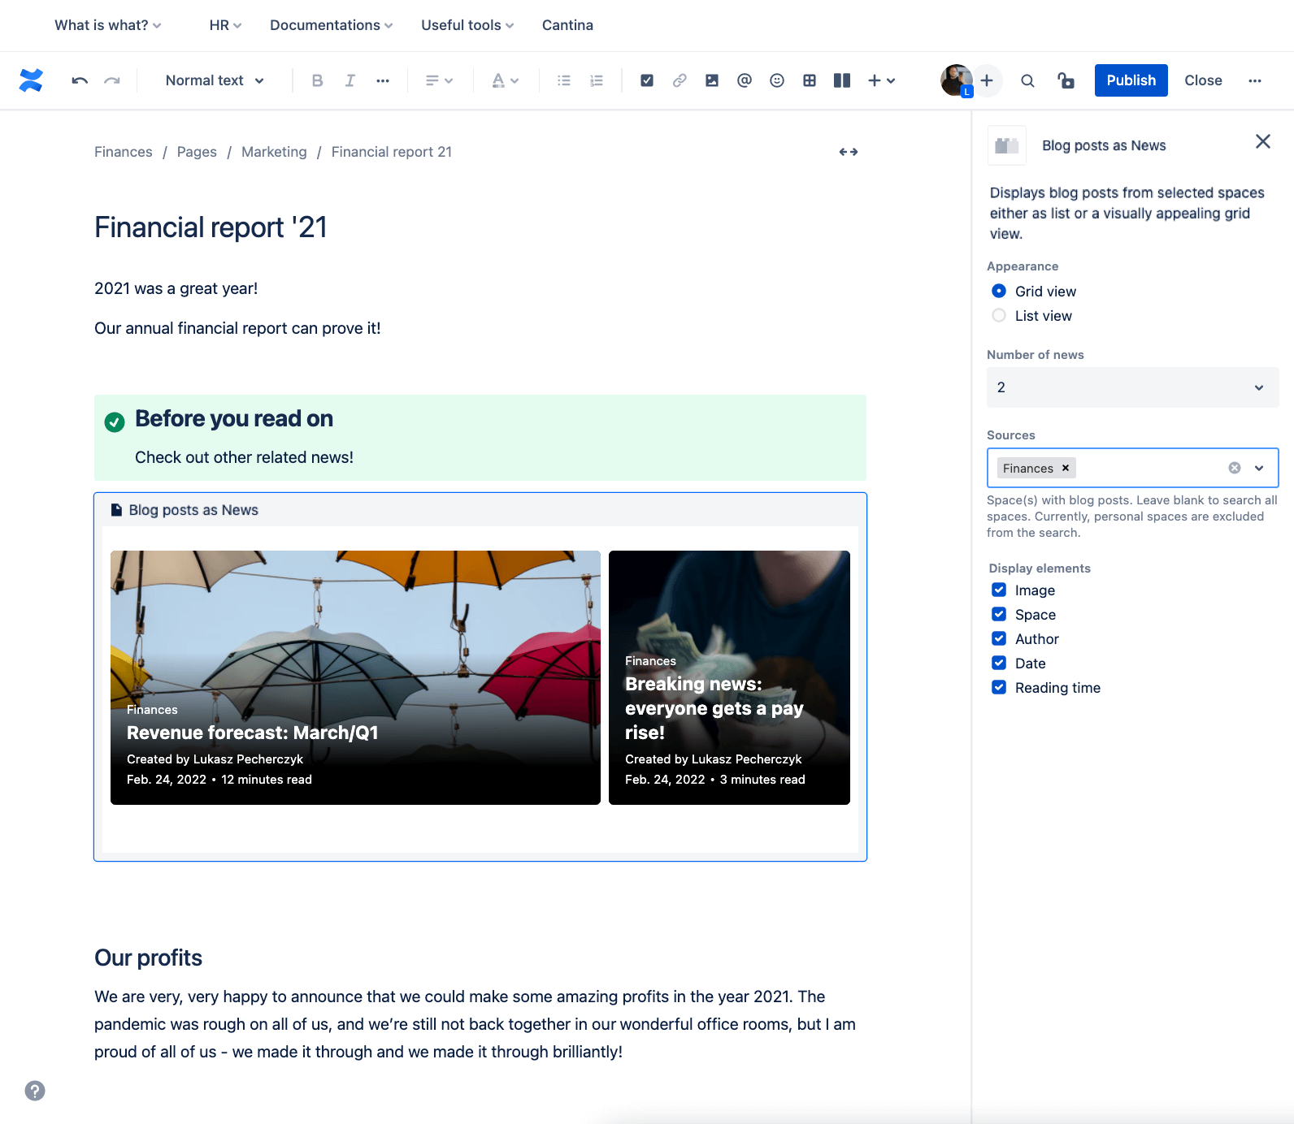Insert an @ mention
Viewport: 1294px width, 1124px height.
[744, 80]
